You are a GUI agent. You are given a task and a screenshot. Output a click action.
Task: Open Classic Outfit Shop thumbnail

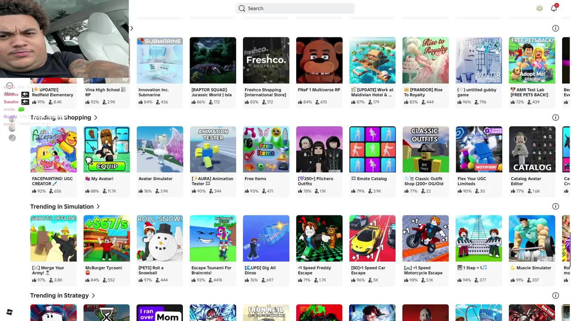click(426, 149)
